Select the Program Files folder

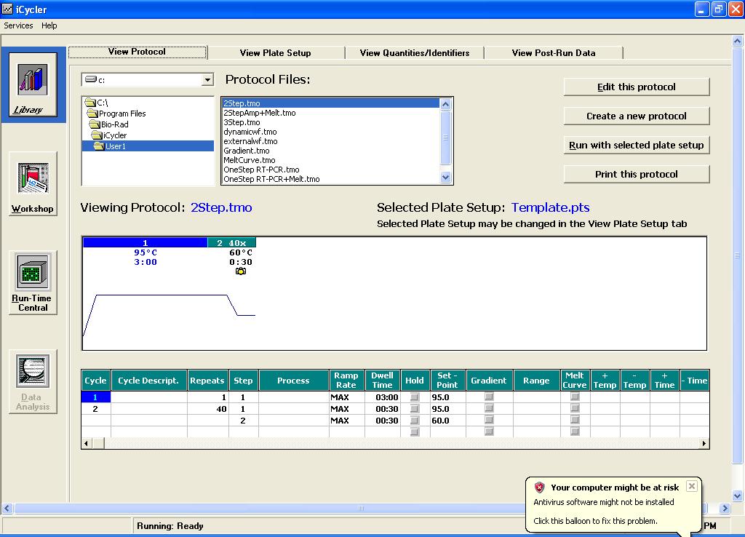pyautogui.click(x=116, y=114)
